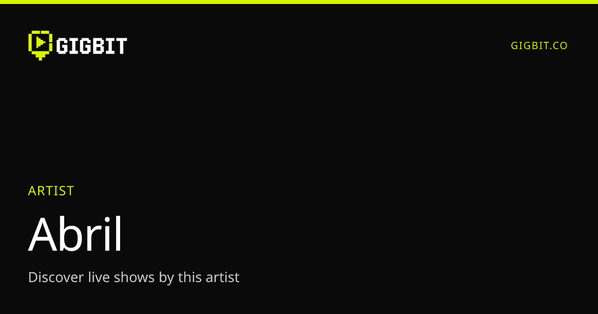598x314 pixels.
Task: Click the first G of GIGBIT wordmark
Action: pos(62,46)
